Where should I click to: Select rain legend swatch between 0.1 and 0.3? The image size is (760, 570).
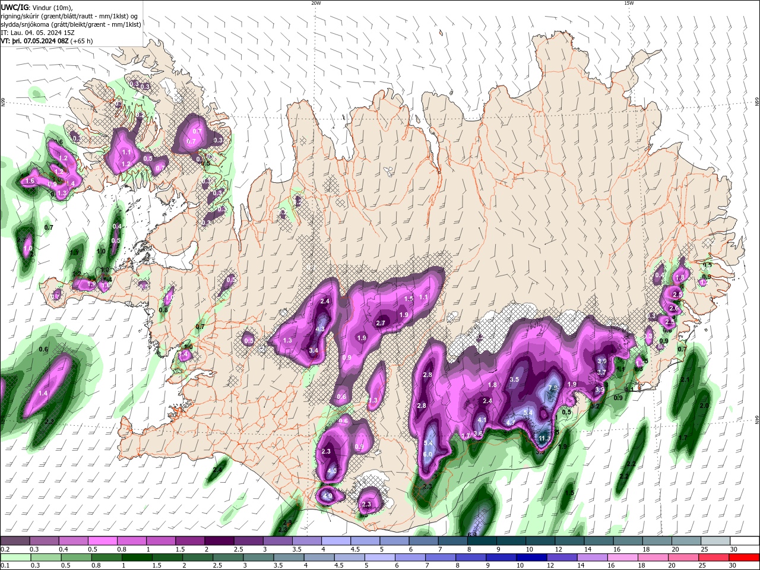pyautogui.click(x=15, y=558)
